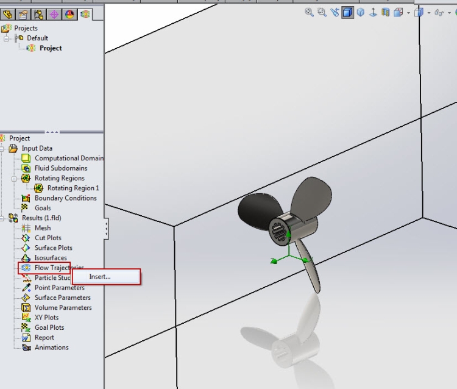Collapse the side panel with arrow handle
Image resolution: width=457 pixels, height=389 pixels.
point(107,229)
